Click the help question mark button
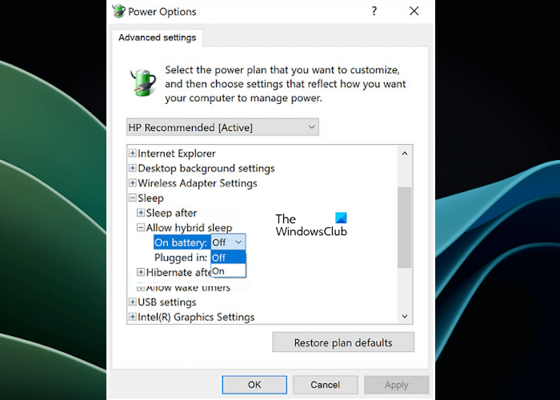This screenshot has width=560, height=400. [374, 11]
